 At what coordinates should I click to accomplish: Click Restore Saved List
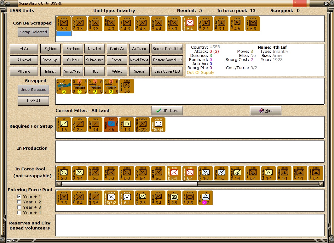167,60
